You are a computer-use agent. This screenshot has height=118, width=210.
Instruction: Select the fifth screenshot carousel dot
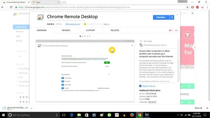90,36
